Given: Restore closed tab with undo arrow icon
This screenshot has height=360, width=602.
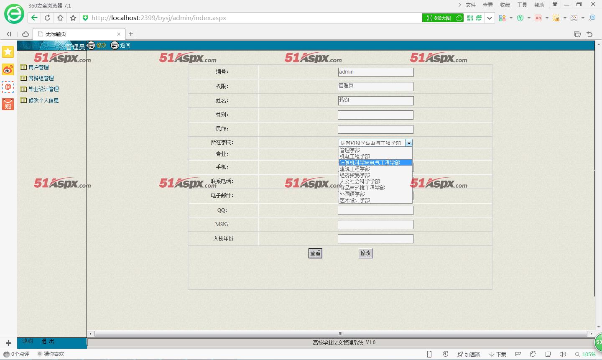Looking at the screenshot, I should pos(589,34).
